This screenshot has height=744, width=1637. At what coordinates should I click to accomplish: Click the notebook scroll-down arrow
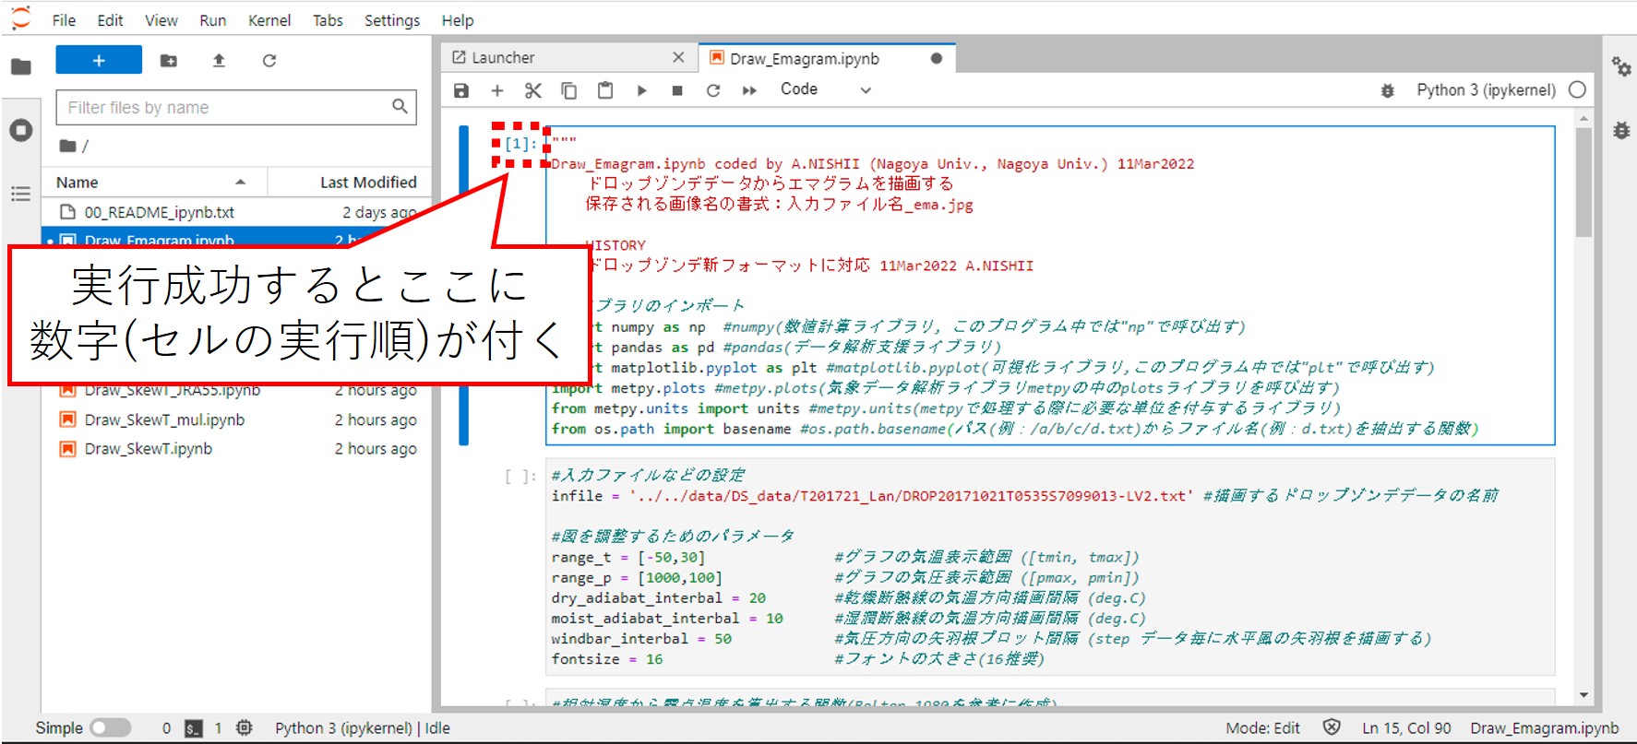(x=1583, y=694)
